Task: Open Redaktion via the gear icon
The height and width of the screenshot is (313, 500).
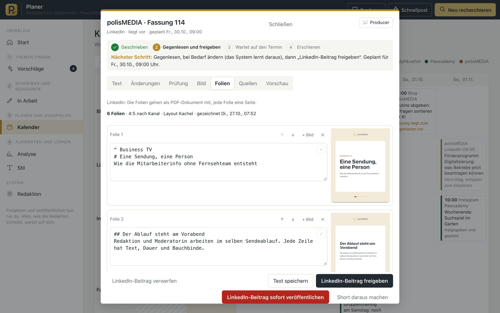Action: 10,194
